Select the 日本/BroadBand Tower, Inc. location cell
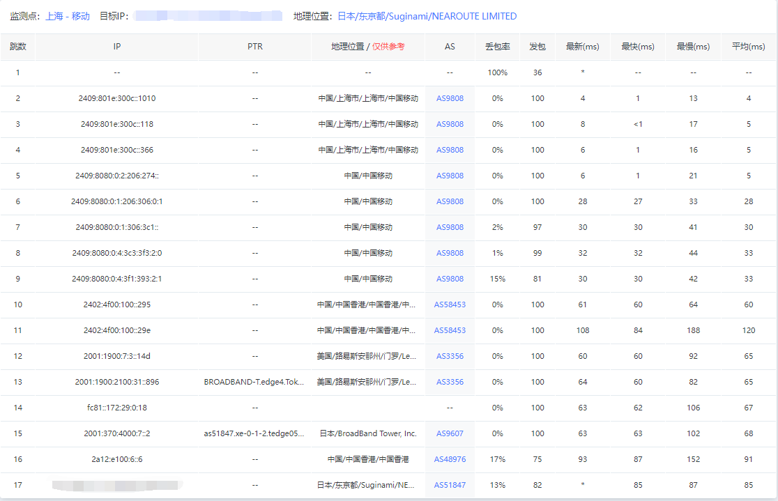 368,433
